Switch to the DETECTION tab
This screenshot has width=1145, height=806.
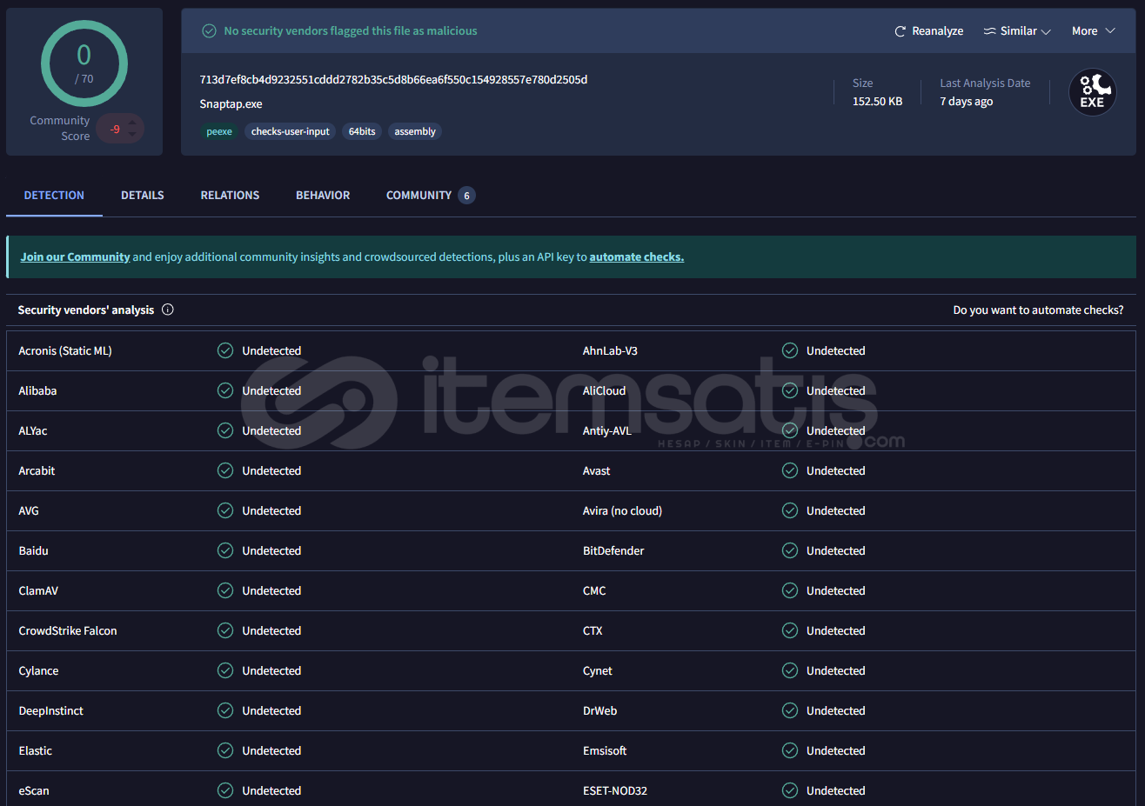click(54, 196)
